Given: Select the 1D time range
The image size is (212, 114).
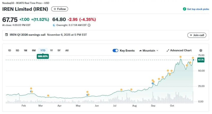Looking at the screenshot, I should pos(10,51).
